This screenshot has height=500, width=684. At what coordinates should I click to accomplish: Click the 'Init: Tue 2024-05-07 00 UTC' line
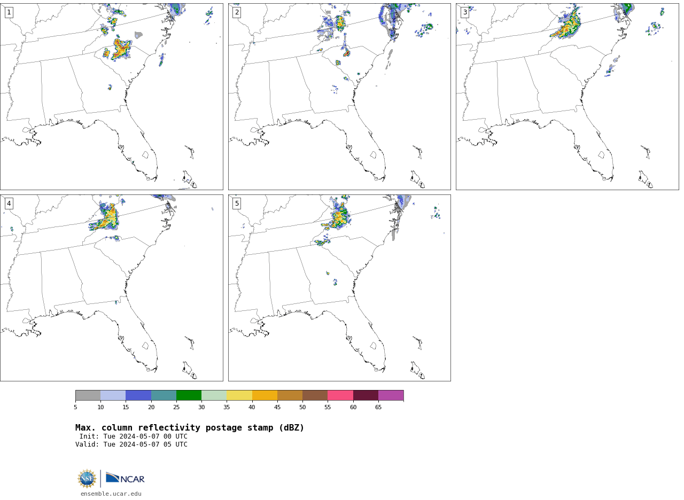(134, 436)
